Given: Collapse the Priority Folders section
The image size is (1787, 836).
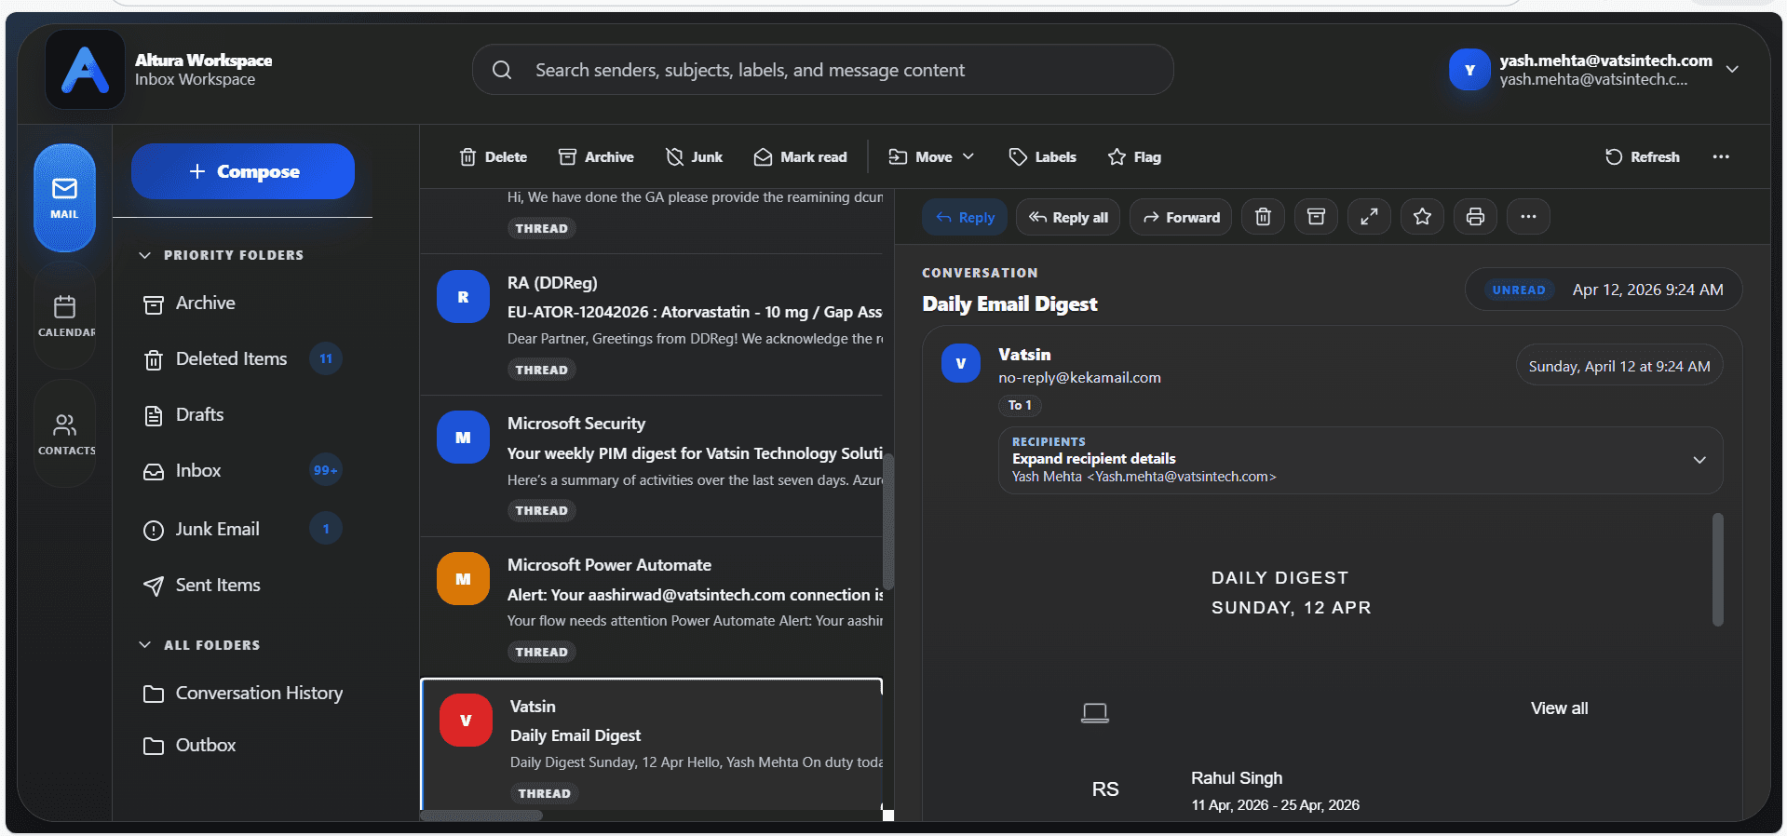Looking at the screenshot, I should pos(145,255).
